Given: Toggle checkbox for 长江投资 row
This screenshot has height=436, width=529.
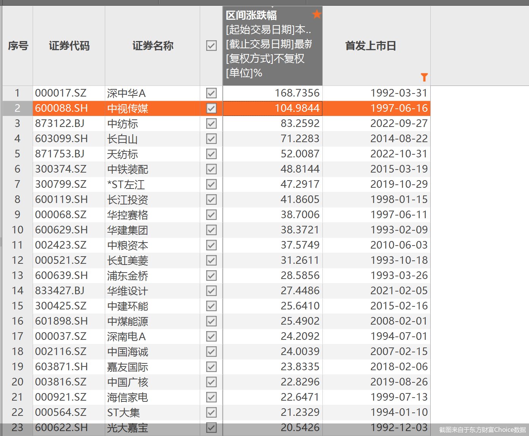Looking at the screenshot, I should [212, 200].
